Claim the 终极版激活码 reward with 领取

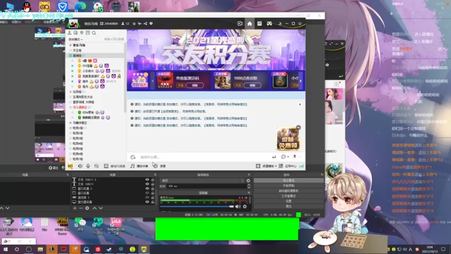point(194,86)
